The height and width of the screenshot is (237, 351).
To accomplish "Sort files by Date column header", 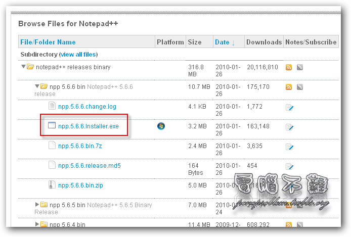I will click(x=222, y=42).
